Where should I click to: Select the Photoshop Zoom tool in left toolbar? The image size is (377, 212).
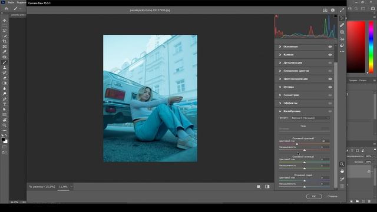(x=4, y=125)
